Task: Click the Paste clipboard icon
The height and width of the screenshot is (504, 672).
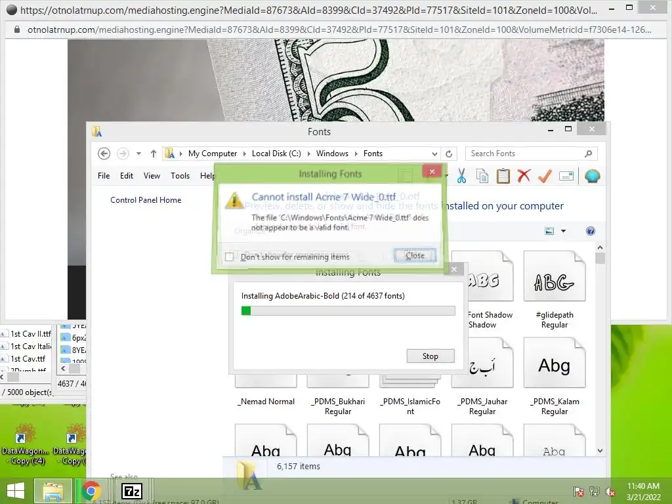Action: pyautogui.click(x=503, y=176)
